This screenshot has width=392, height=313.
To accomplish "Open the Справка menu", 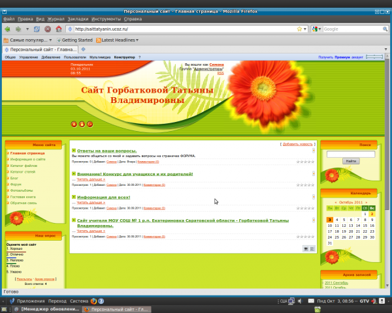I will click(x=133, y=19).
